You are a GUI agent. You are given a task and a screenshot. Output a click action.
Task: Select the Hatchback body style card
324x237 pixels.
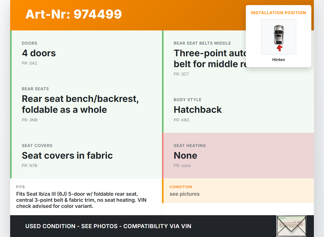coord(238,110)
